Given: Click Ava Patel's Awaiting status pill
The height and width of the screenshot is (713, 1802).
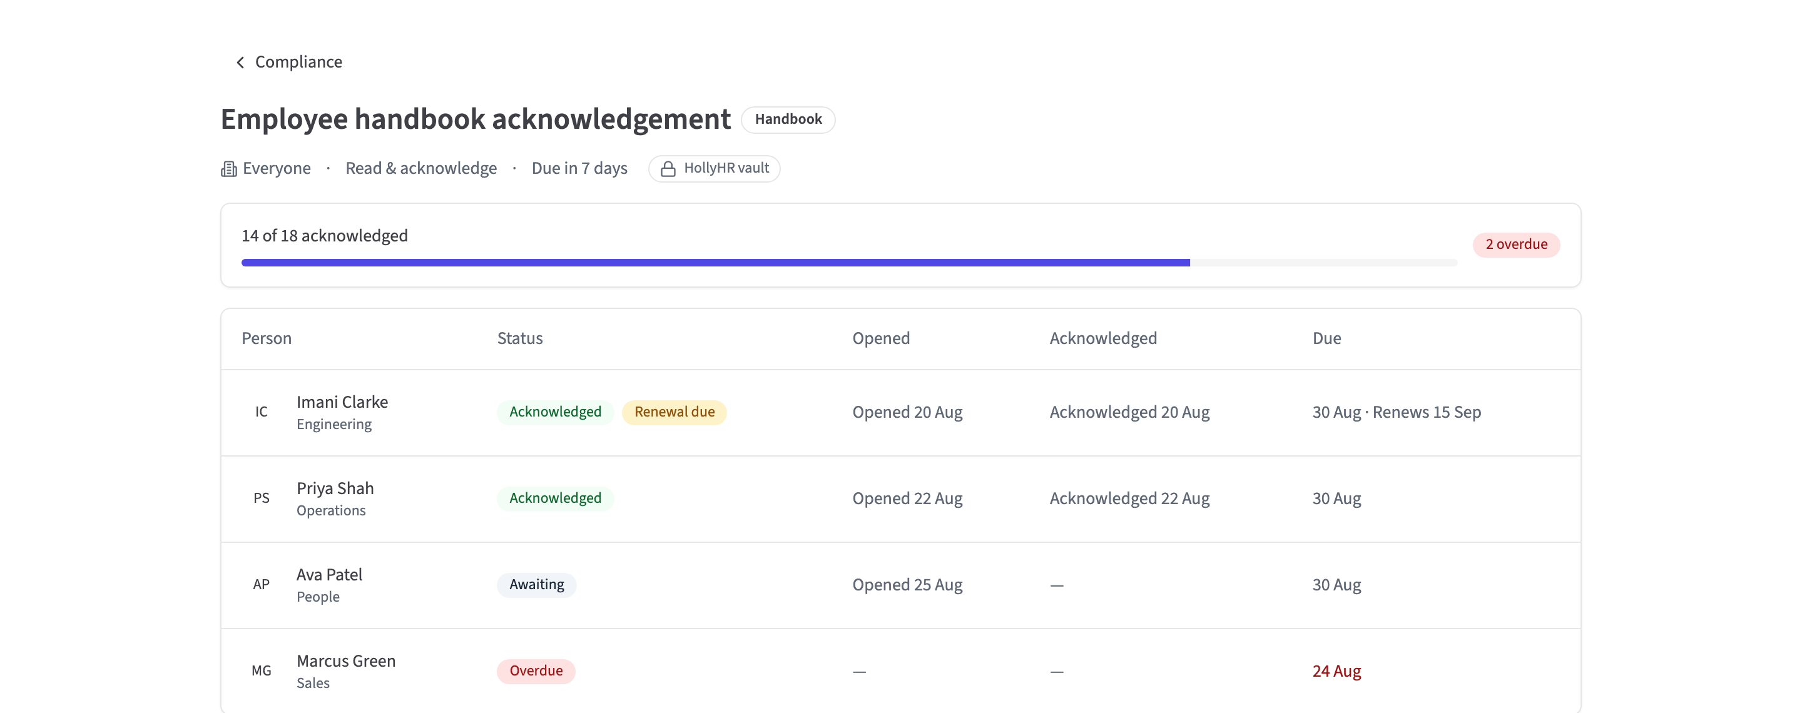Looking at the screenshot, I should pos(537,584).
